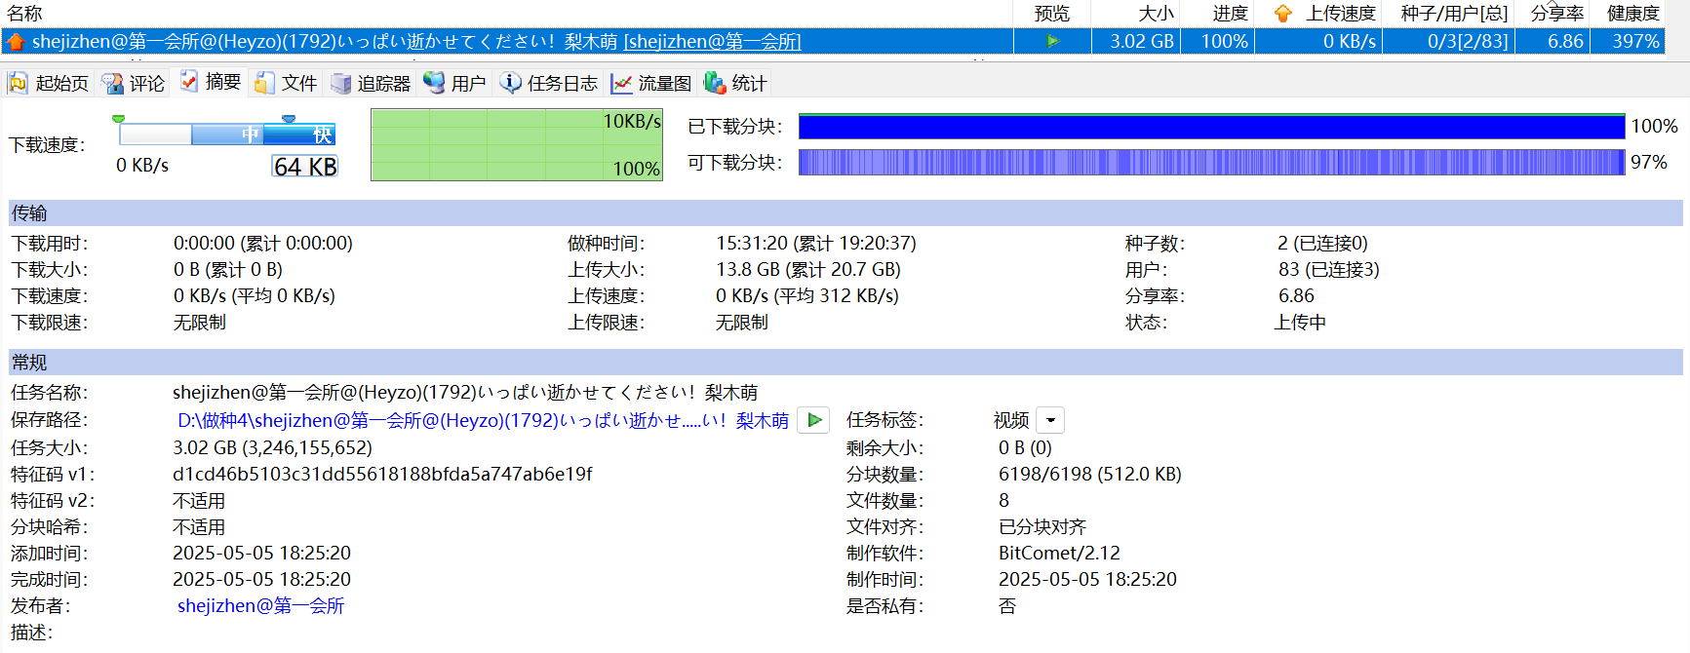
Task: Click the 流量图 chart icon
Action: pyautogui.click(x=621, y=84)
